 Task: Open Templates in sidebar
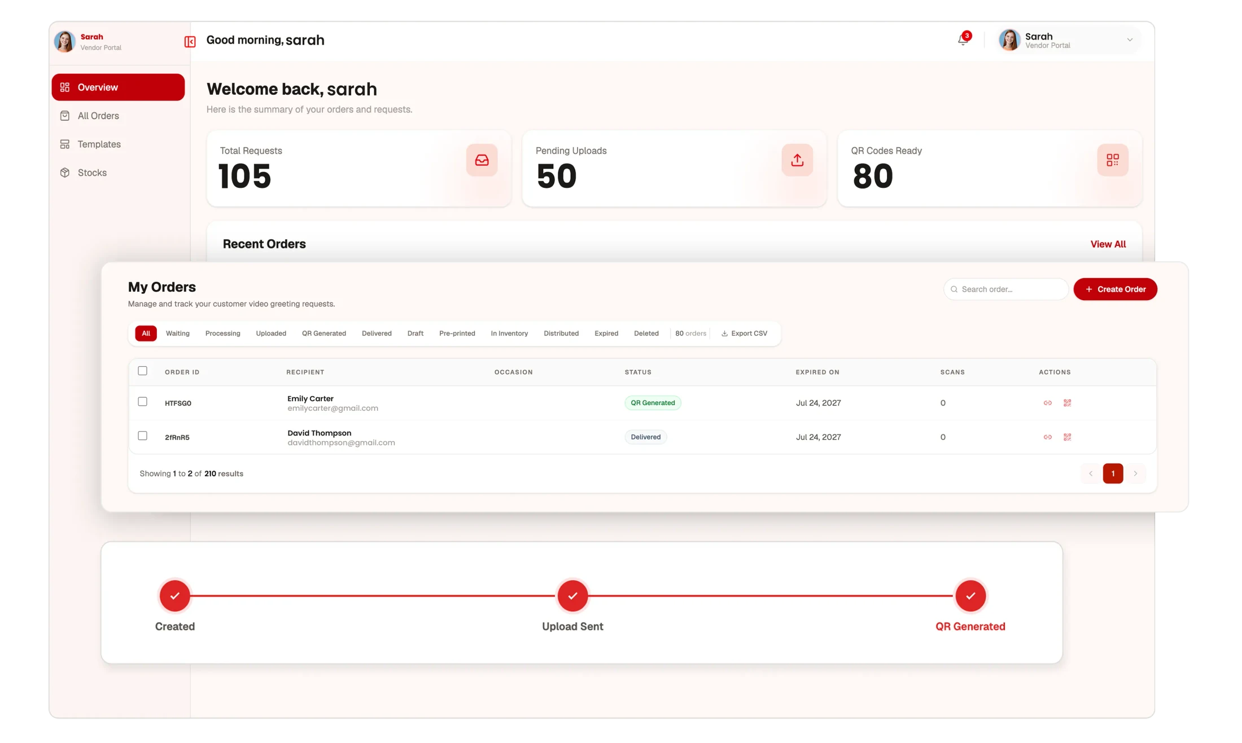(x=118, y=144)
